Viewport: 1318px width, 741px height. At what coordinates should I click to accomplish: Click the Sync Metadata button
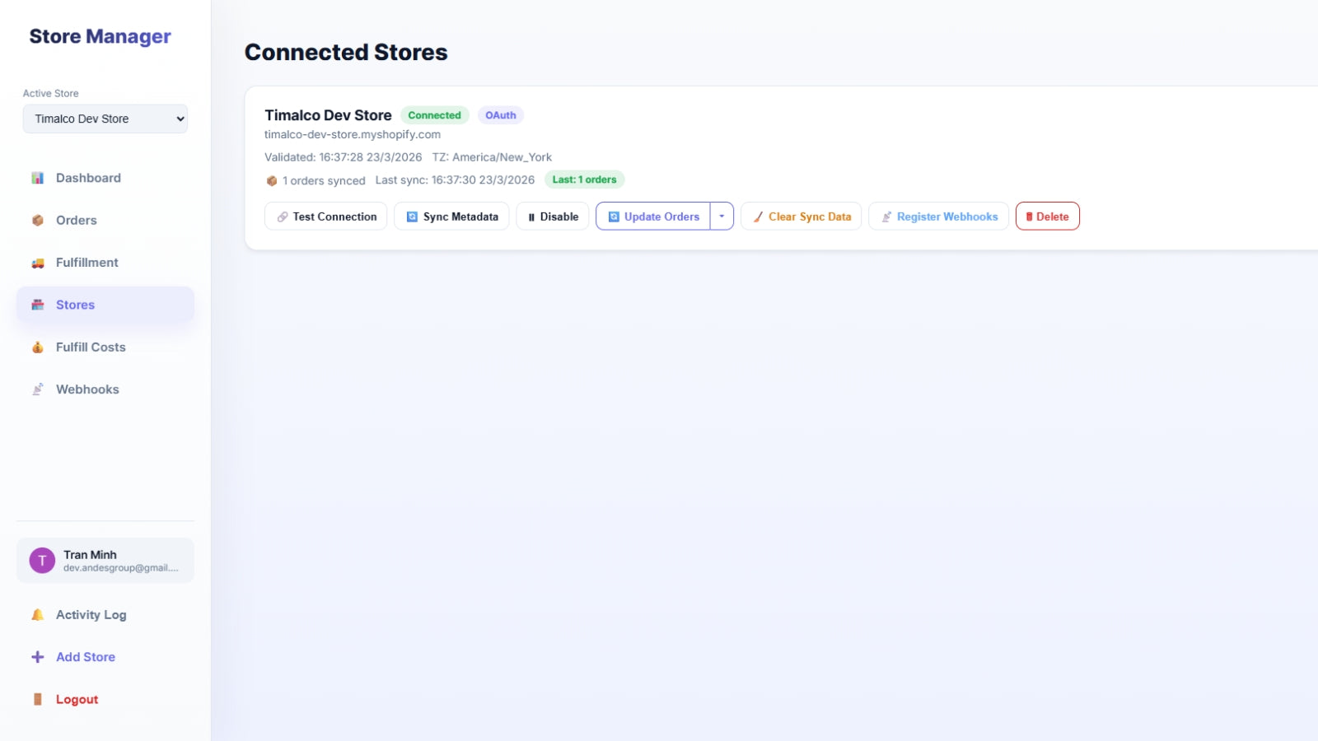[451, 217]
